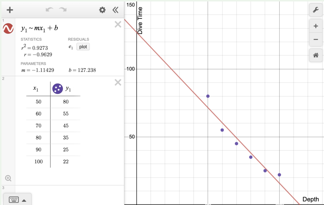Image resolution: width=324 pixels, height=205 pixels.
Task: Select table cell with x value 70
Action: click(38, 126)
